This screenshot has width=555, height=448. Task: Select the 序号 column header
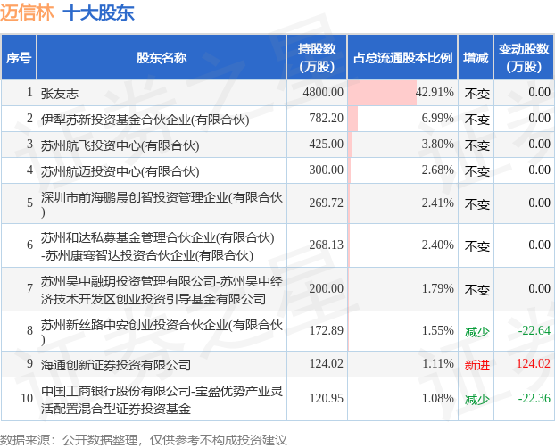(x=19, y=57)
